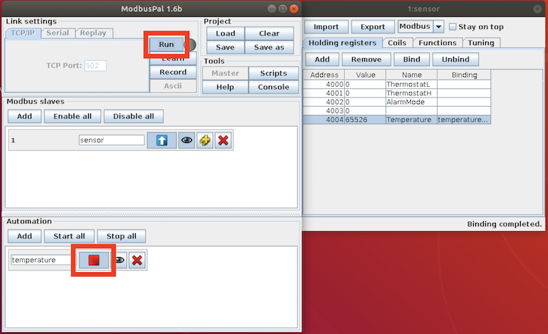Screen dimensions: 548x334
Task: Delete the sensor slave with red X
Action: pyautogui.click(x=223, y=140)
